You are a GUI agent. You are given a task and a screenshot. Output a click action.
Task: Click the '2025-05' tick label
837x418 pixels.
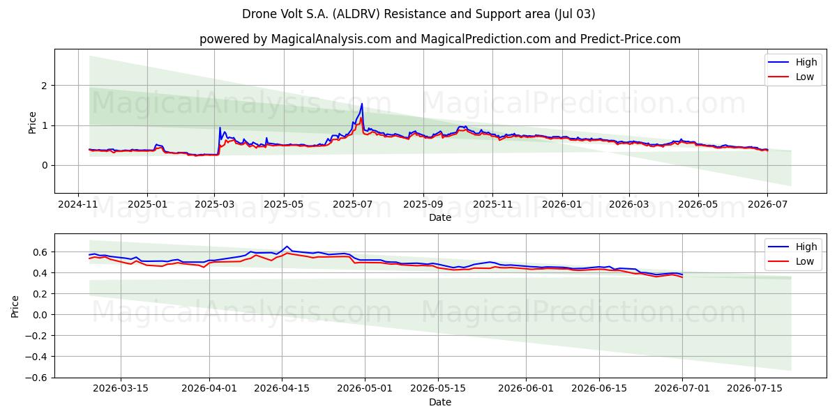pyautogui.click(x=284, y=204)
